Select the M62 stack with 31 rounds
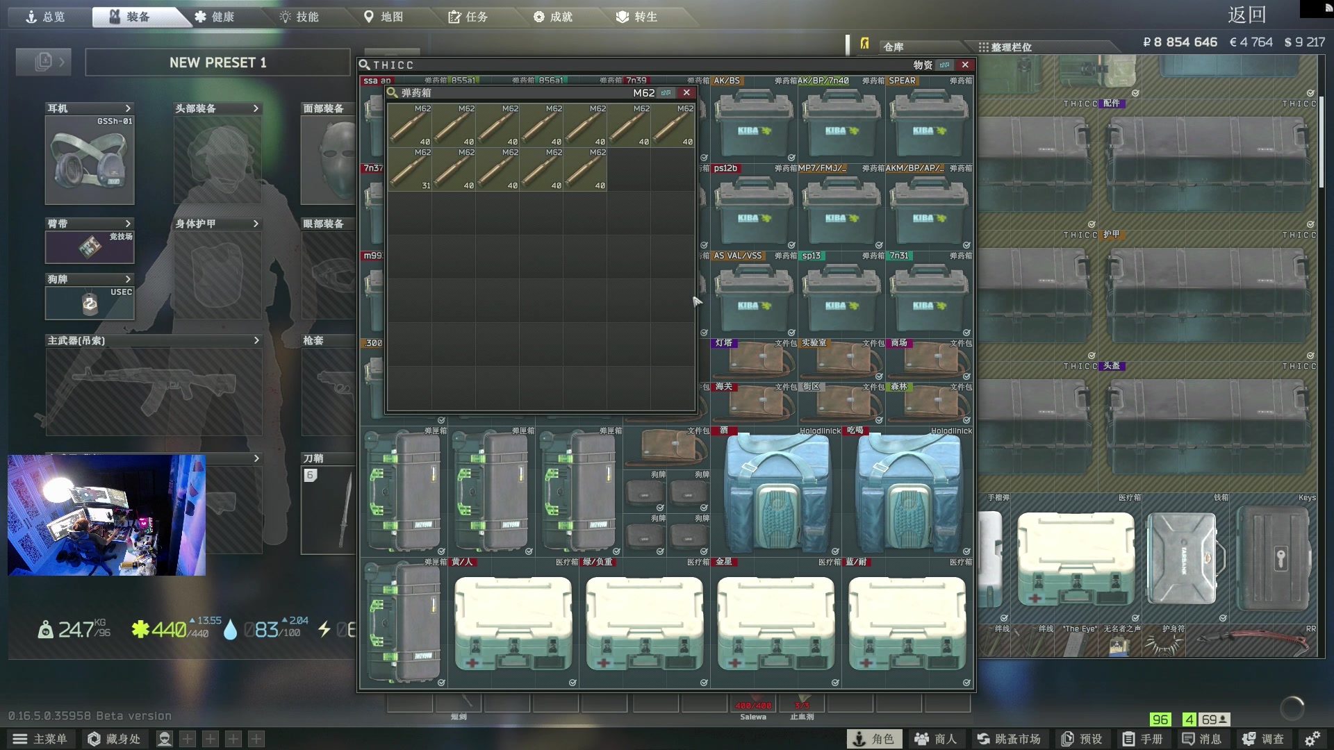Screen dimensions: 1334x750 tap(410, 169)
